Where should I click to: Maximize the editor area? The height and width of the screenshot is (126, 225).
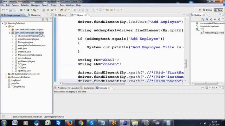pyautogui.click(x=187, y=15)
